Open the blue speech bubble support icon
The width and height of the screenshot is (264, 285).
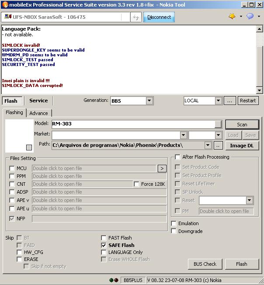[250, 17]
